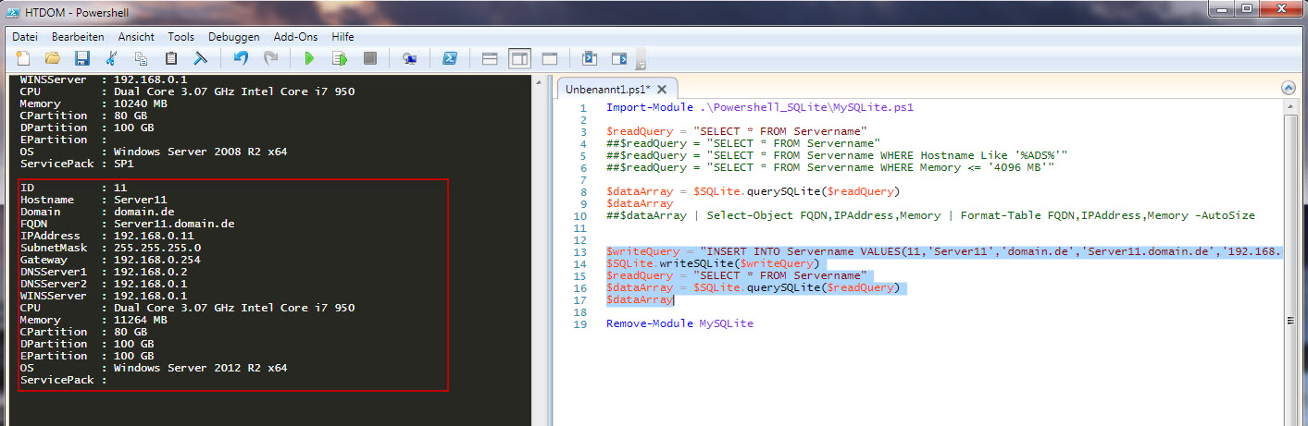Open the Tools menu
This screenshot has width=1308, height=426.
click(x=181, y=37)
